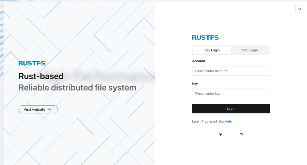Open the language translation selector icon

click(x=242, y=134)
